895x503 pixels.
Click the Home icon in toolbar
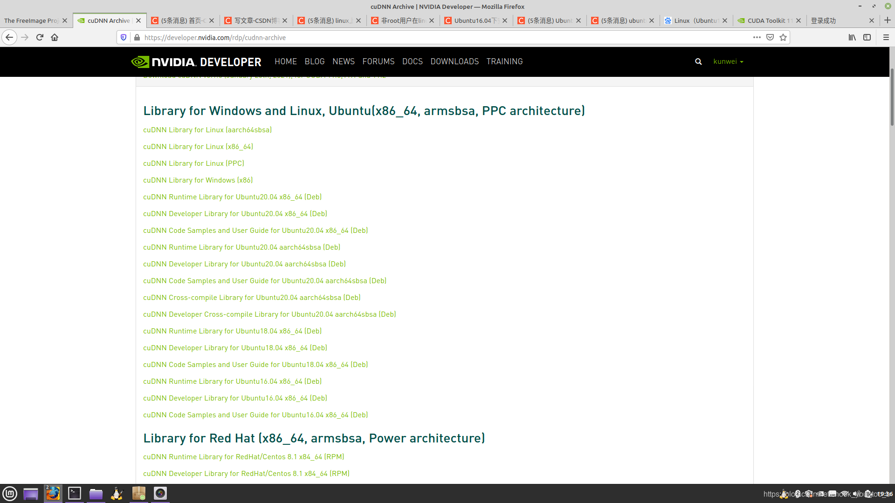point(55,37)
